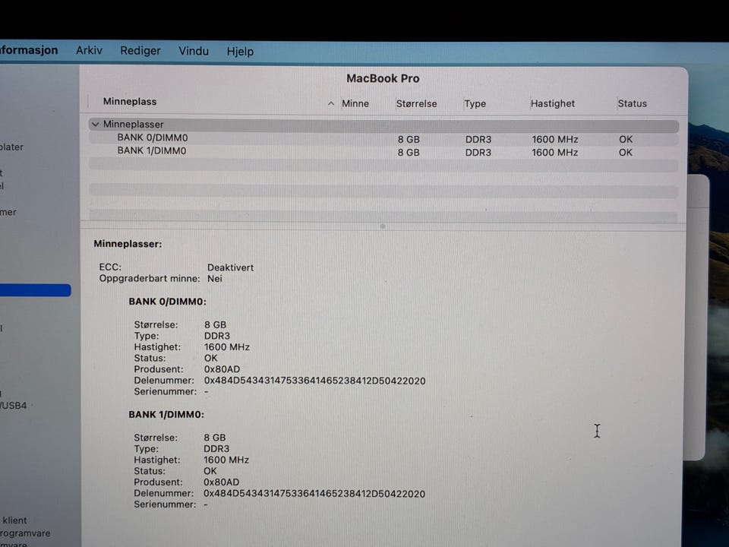Collapse the Minneplasser group chevron
729x547 pixels.
click(96, 124)
